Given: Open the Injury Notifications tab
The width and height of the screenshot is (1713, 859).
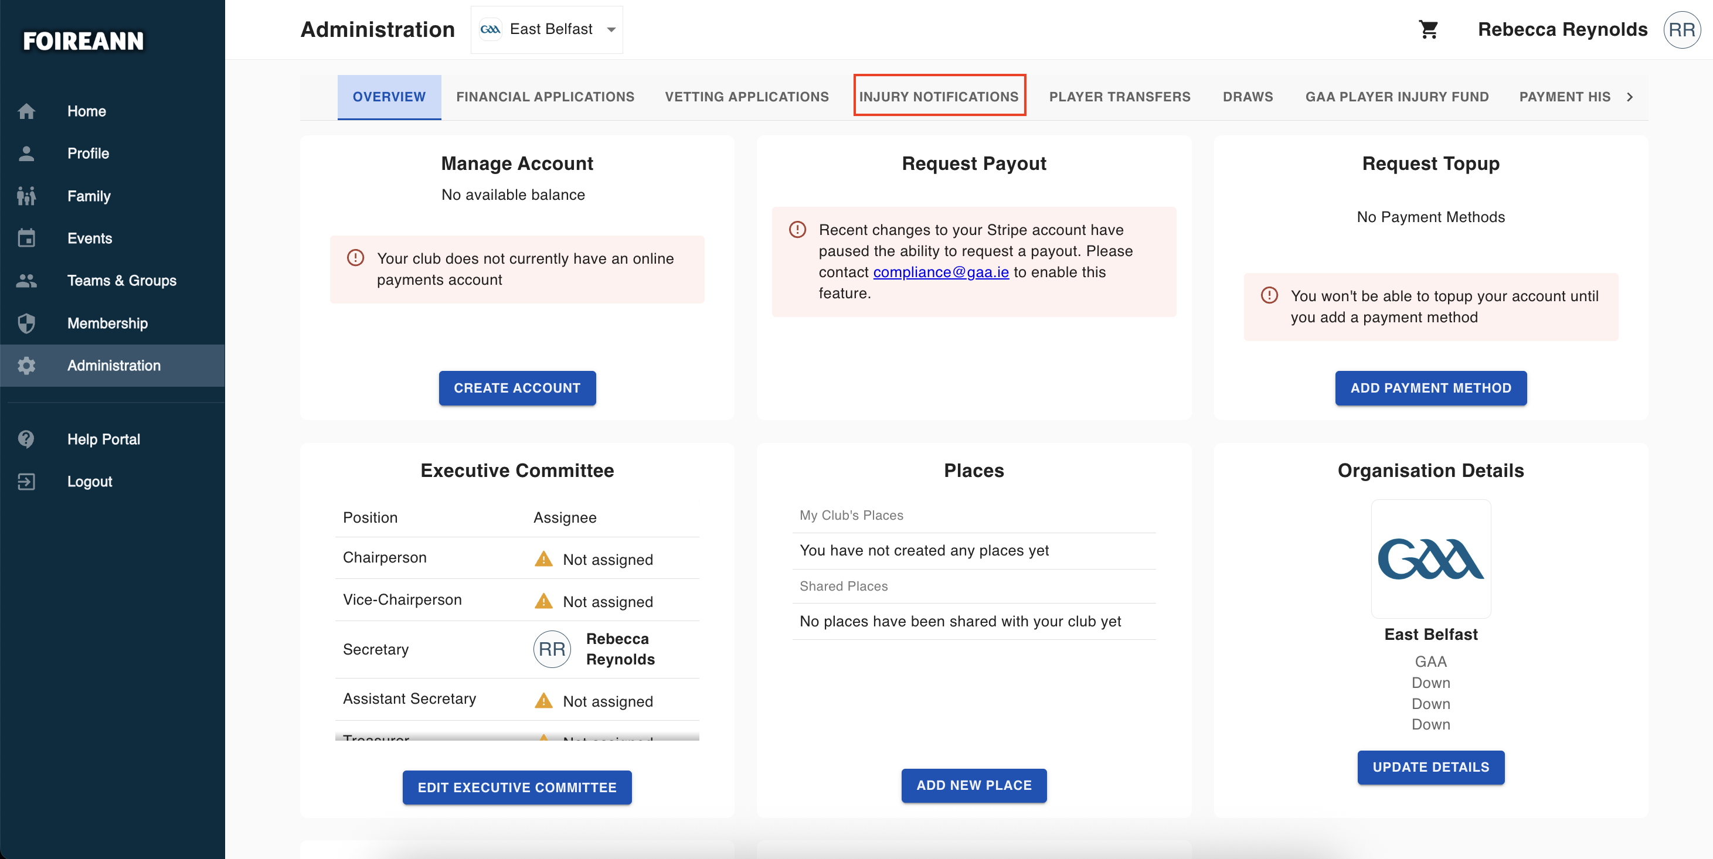Looking at the screenshot, I should click(939, 97).
